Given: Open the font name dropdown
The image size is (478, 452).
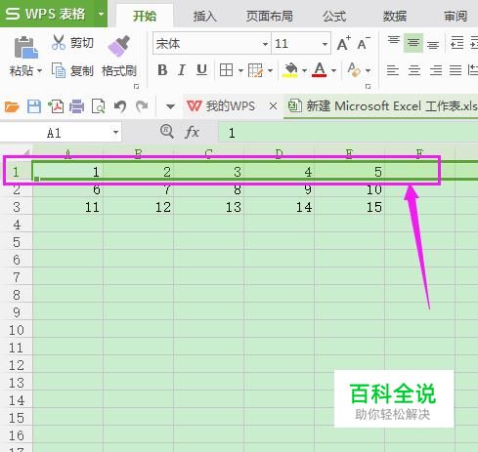Looking at the screenshot, I should tap(265, 44).
